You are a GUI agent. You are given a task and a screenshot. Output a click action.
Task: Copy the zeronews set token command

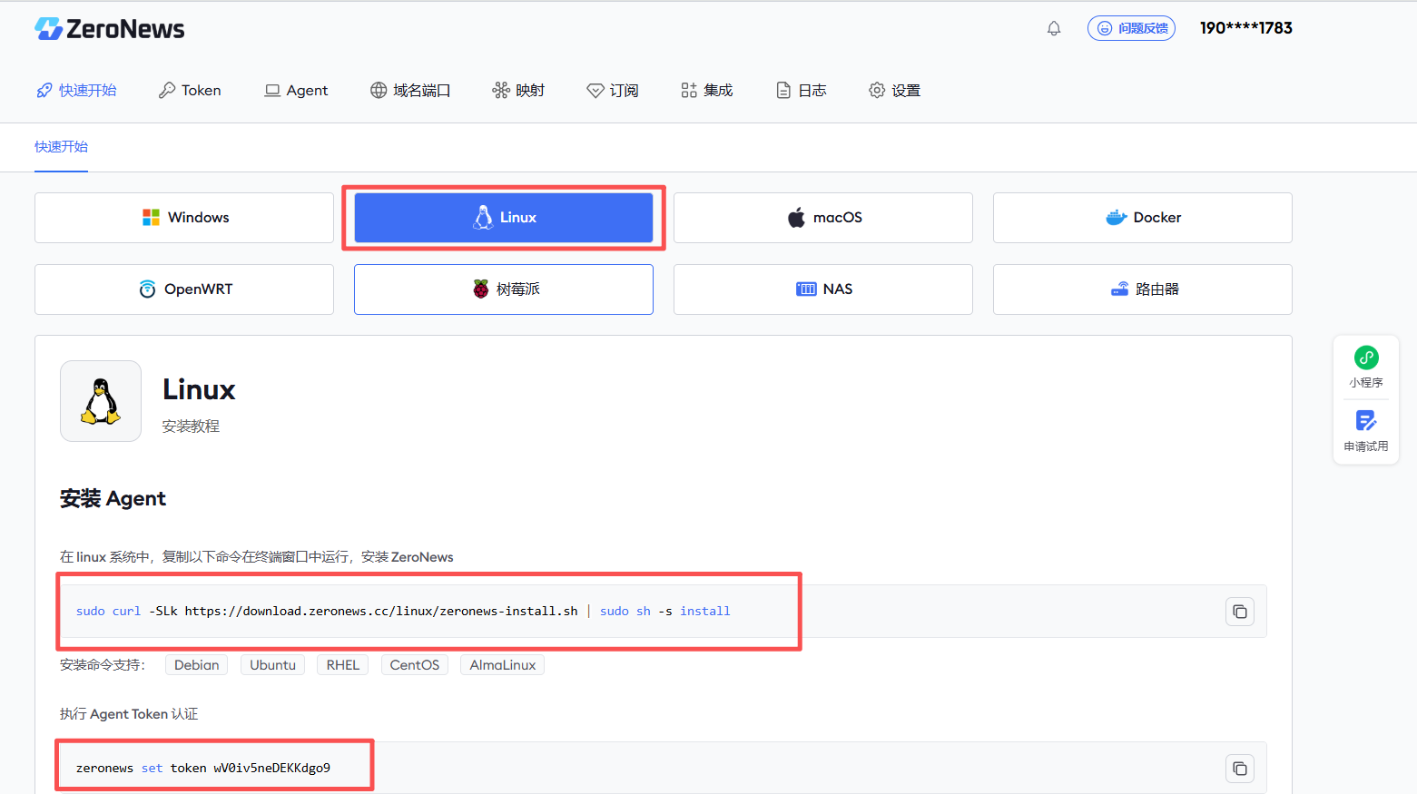[1239, 769]
